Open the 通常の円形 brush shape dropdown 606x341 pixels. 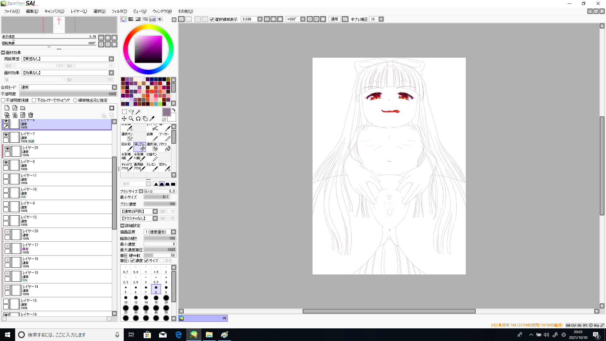click(x=155, y=212)
